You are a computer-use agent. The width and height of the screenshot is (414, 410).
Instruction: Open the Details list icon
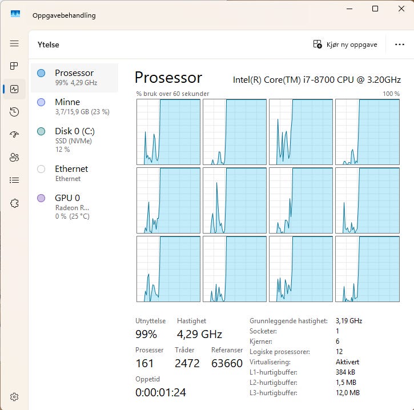click(x=14, y=180)
